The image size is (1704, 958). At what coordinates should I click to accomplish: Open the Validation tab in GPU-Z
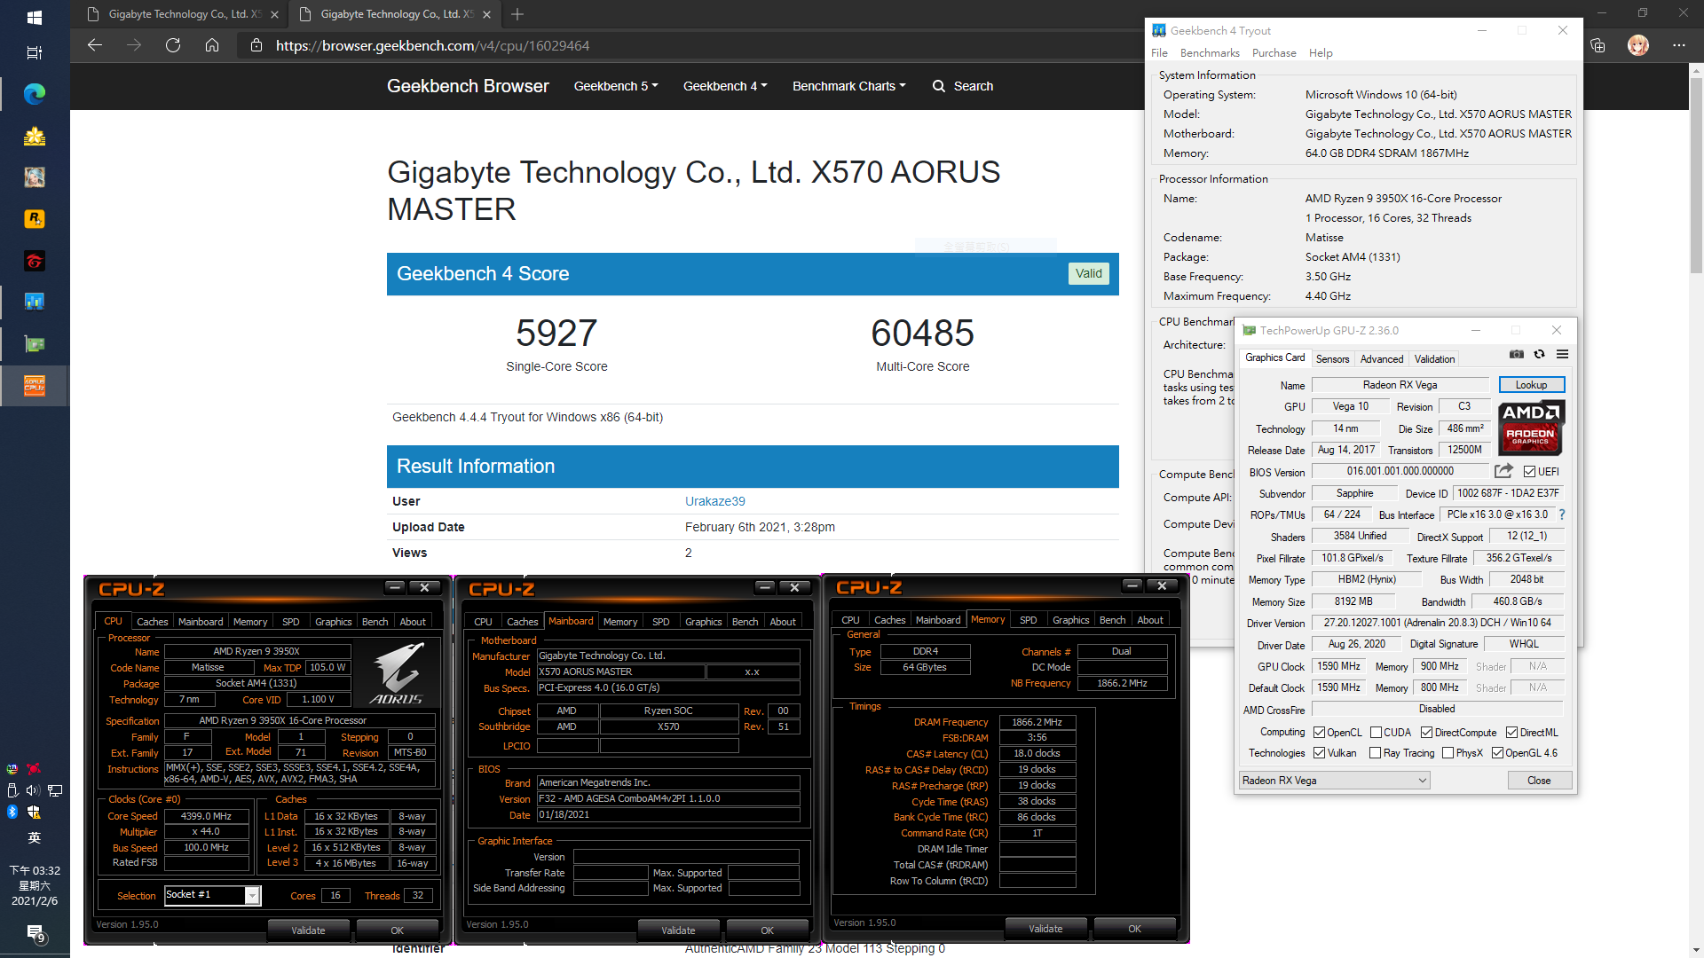click(1434, 359)
